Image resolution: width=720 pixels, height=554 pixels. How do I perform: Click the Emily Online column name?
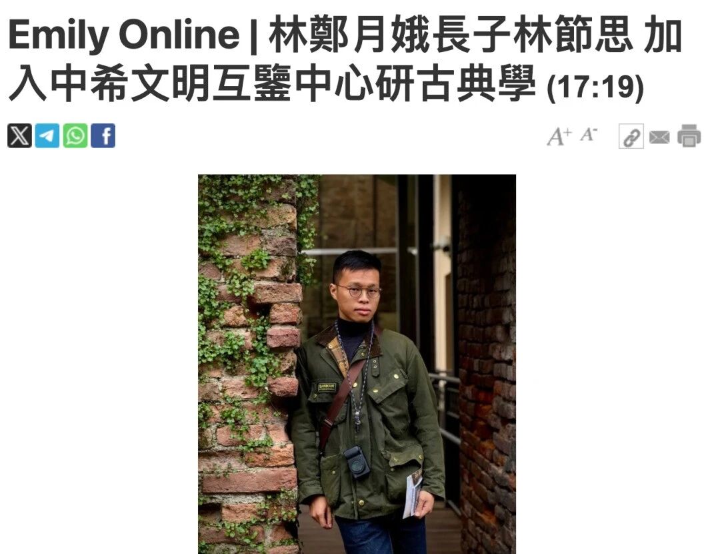[124, 35]
